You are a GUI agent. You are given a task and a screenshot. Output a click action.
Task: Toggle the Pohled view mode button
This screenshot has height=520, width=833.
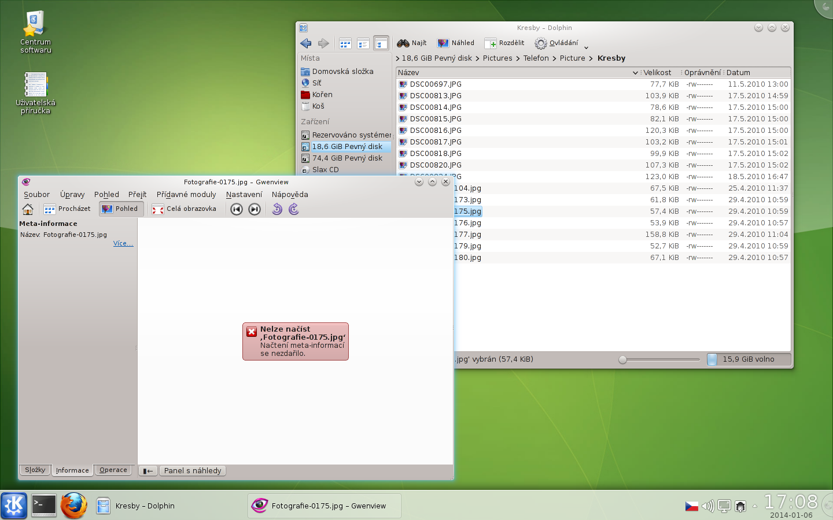click(120, 209)
